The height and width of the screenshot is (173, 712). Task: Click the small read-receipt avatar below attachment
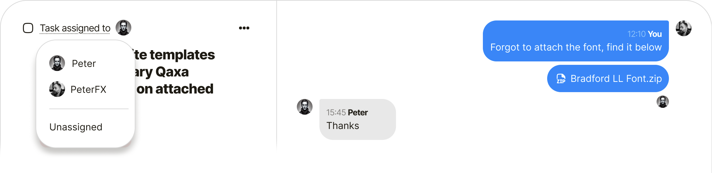662,102
